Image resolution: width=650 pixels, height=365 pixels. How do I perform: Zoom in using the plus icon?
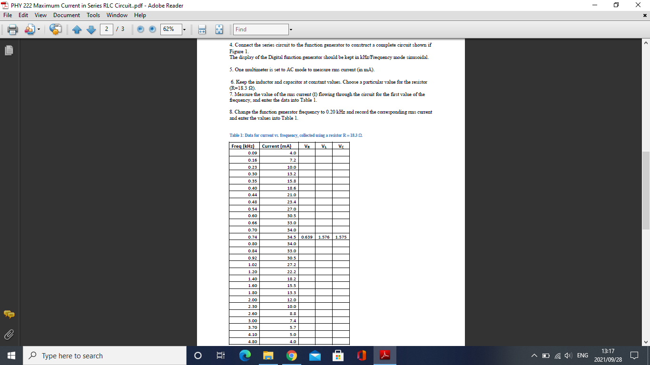152,29
